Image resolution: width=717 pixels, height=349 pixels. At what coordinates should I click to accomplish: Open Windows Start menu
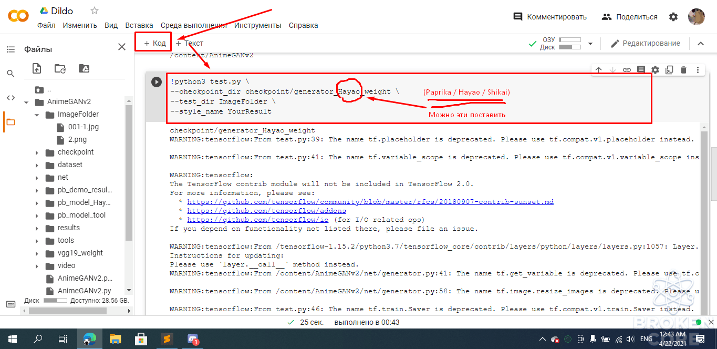pos(12,339)
